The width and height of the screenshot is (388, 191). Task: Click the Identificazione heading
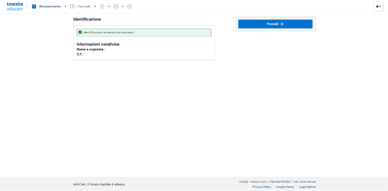pyautogui.click(x=87, y=19)
